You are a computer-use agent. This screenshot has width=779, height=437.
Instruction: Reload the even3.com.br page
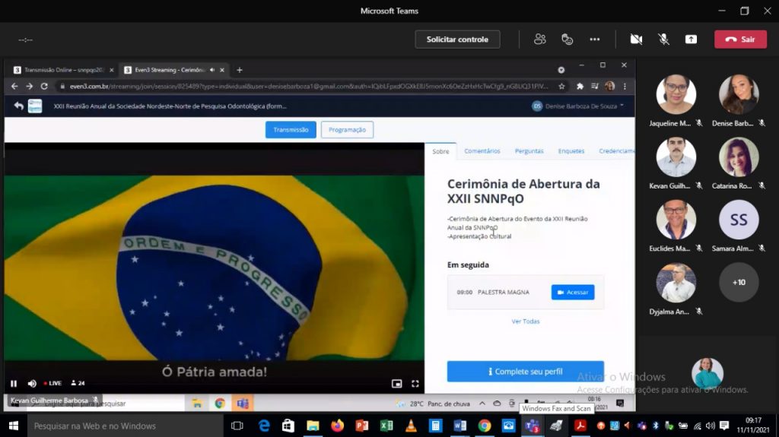click(x=44, y=87)
